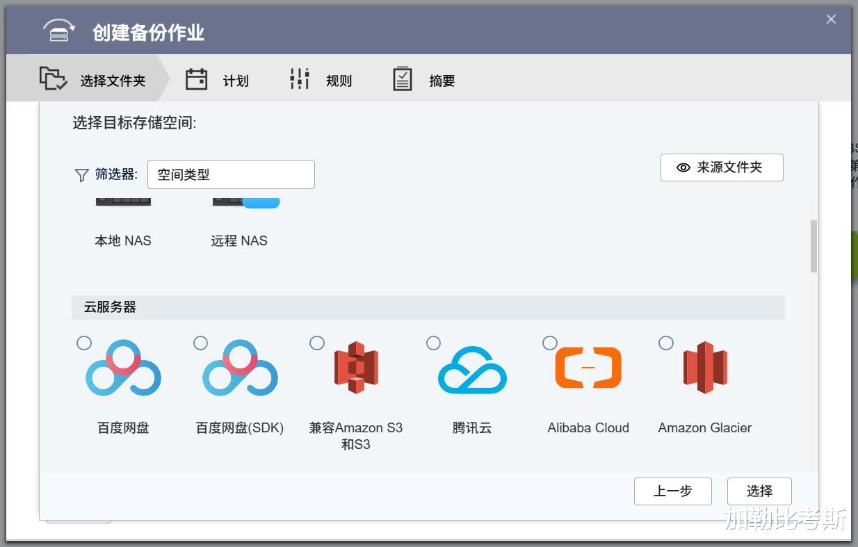Click the 创建备份作业 title text

click(148, 33)
